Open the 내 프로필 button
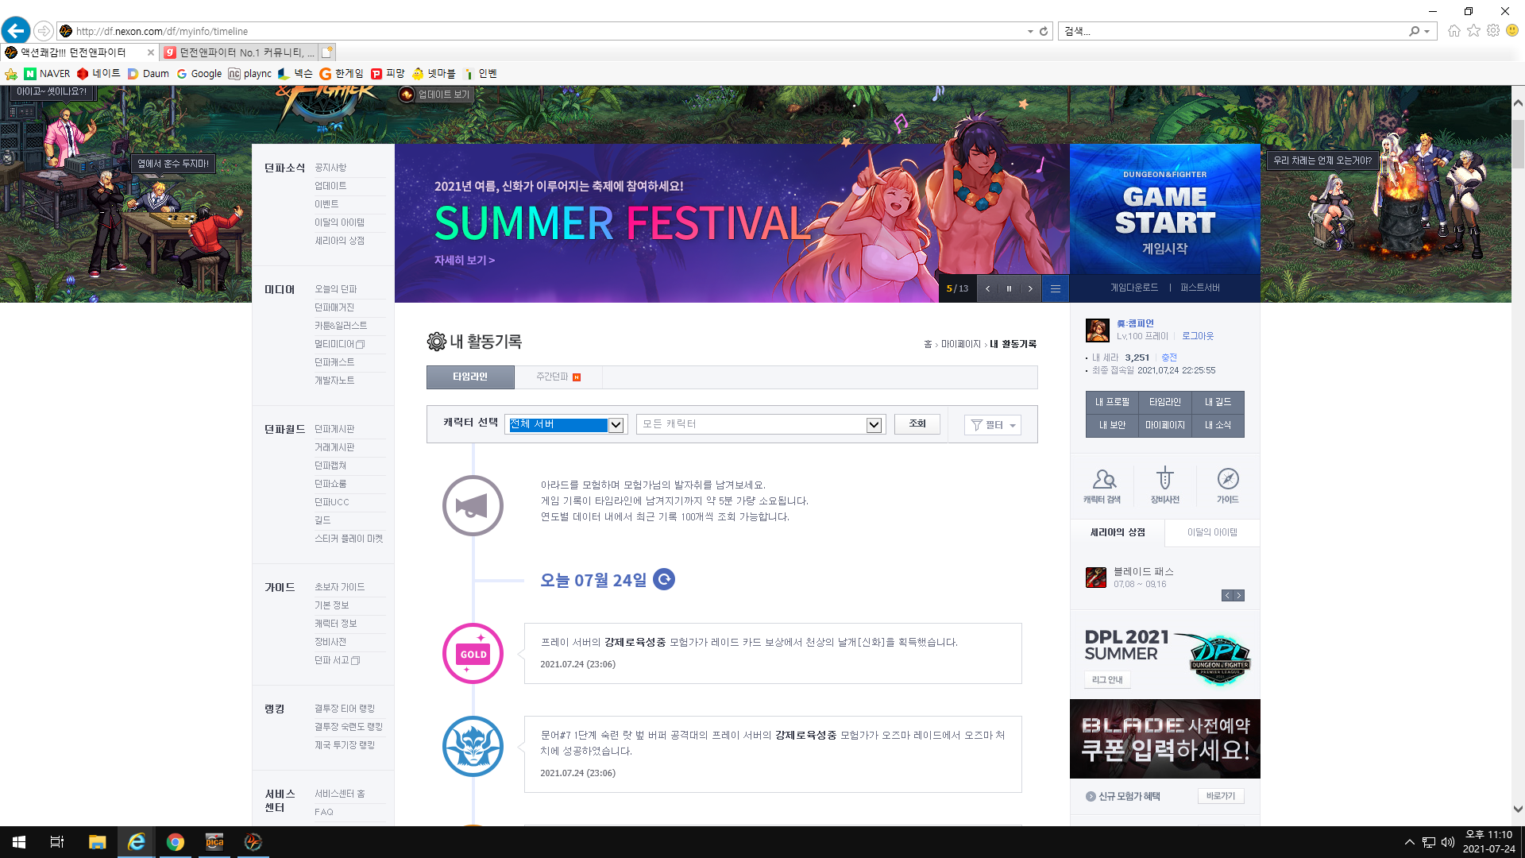The image size is (1525, 858). (1112, 402)
